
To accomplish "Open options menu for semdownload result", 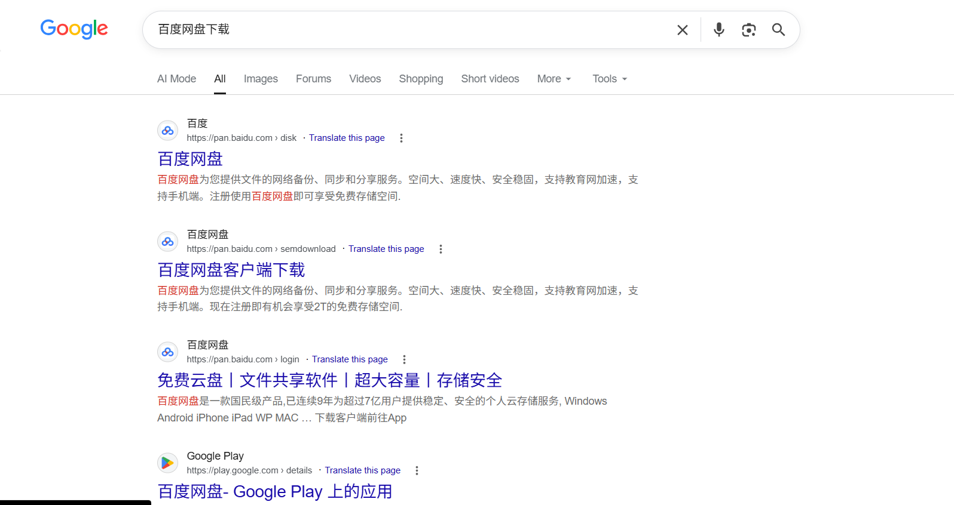I will pos(441,249).
